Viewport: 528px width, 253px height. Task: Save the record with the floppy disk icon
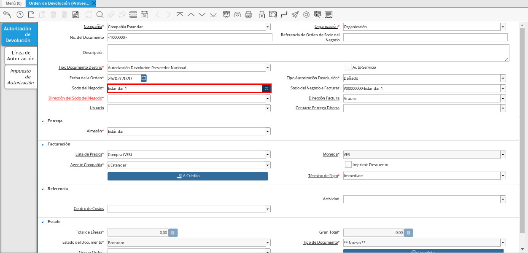[x=76, y=15]
